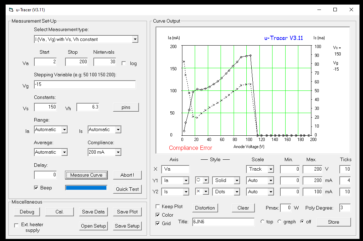Open the Y2 cross marker style dropdown

tap(206, 192)
